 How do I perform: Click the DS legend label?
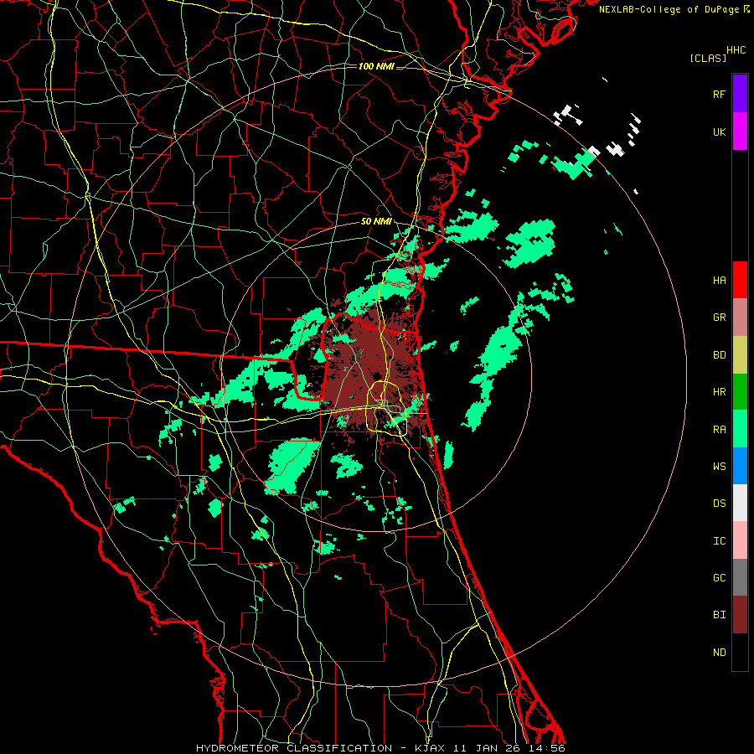(719, 504)
